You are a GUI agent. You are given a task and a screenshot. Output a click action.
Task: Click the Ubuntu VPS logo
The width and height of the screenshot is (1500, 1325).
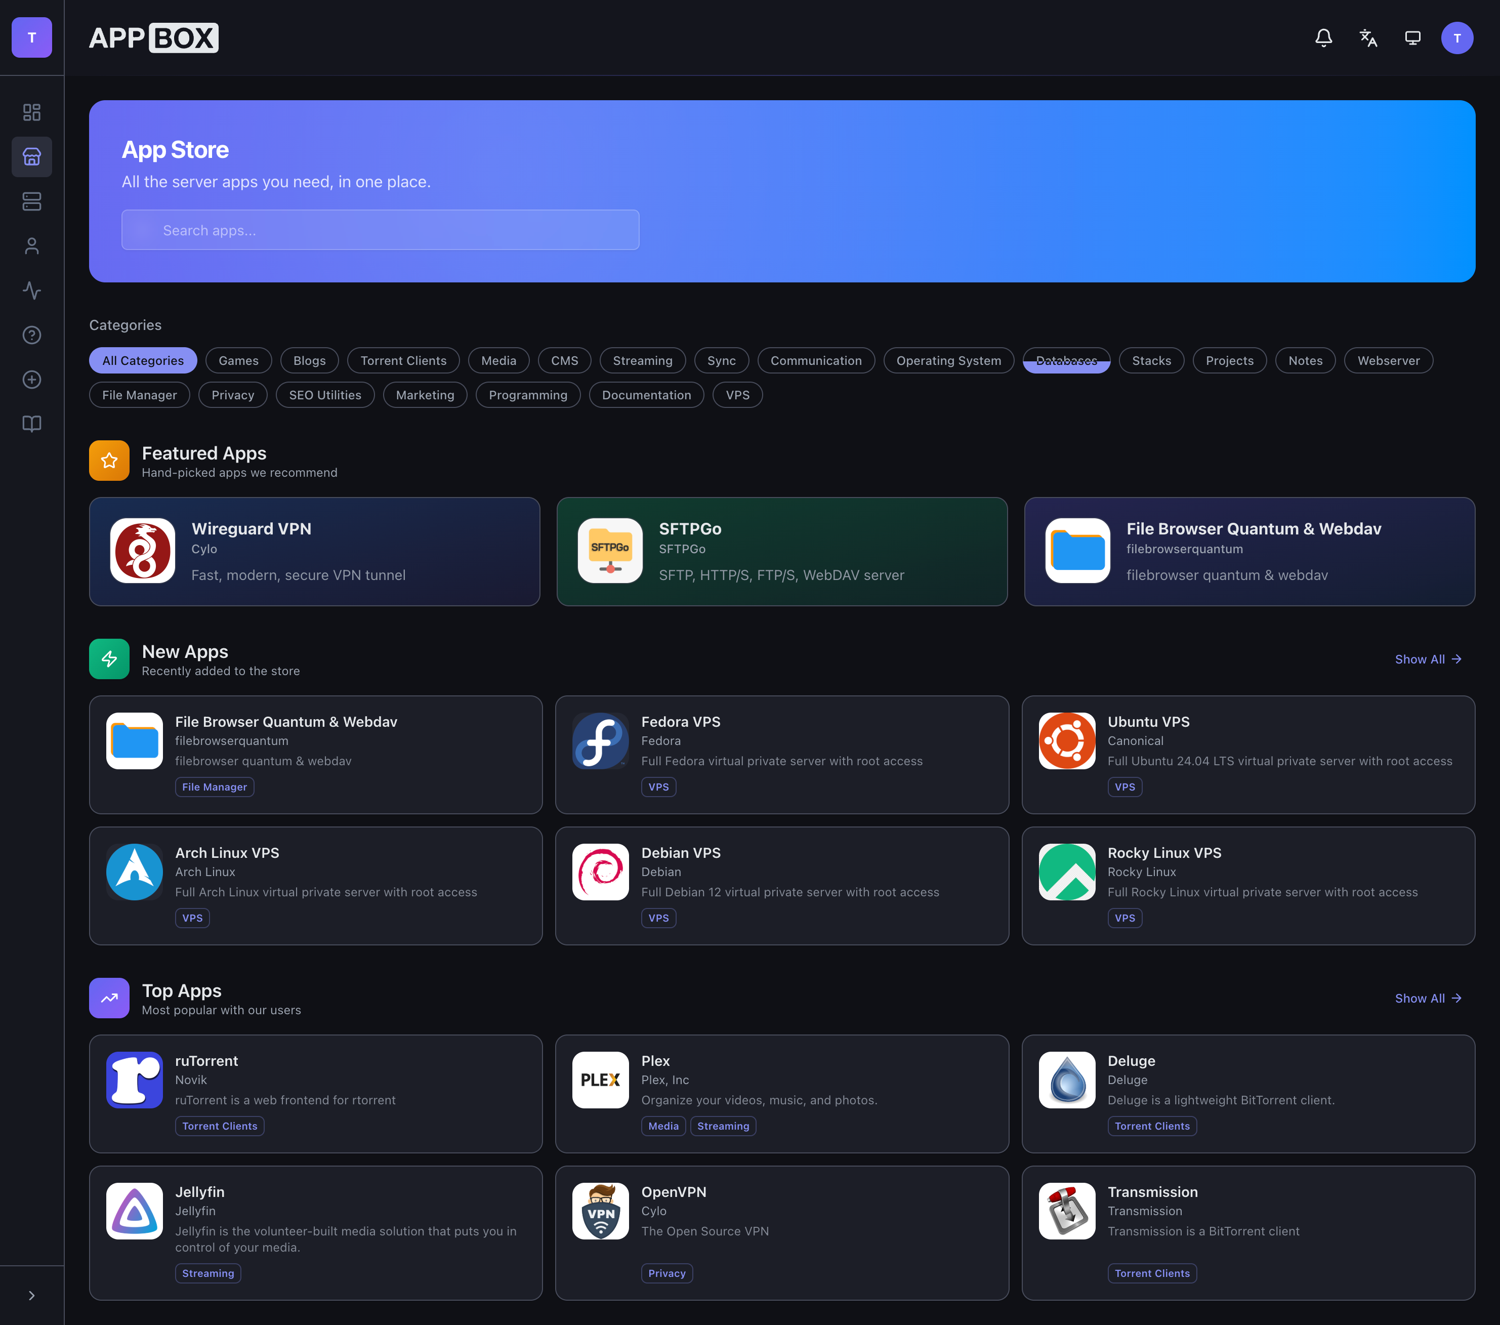pyautogui.click(x=1067, y=740)
